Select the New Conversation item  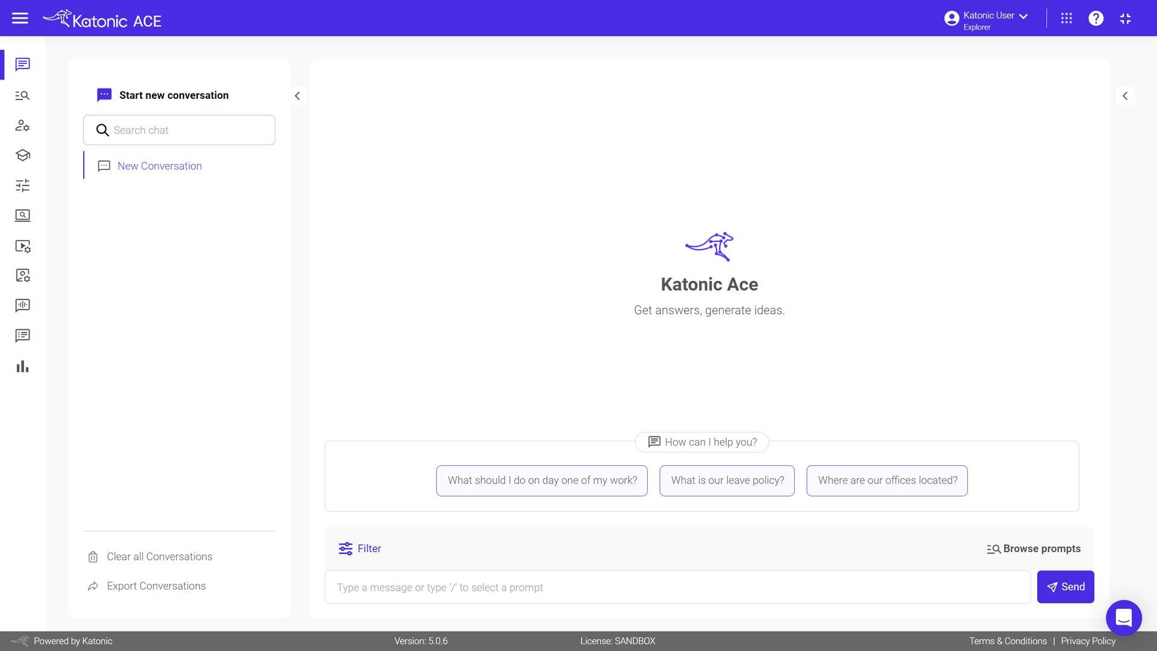tap(159, 166)
